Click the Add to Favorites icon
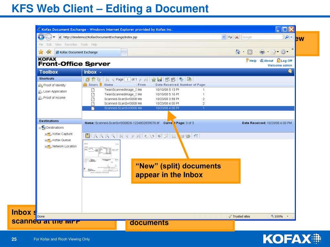The image size is (330, 247). pos(49,52)
